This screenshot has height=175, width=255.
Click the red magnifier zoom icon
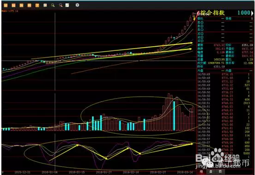[x=61, y=5]
